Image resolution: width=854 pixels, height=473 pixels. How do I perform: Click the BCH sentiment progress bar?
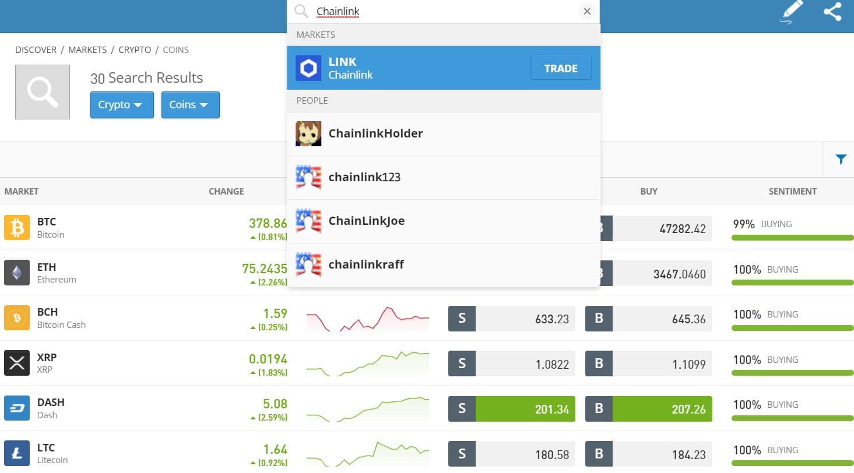(793, 328)
